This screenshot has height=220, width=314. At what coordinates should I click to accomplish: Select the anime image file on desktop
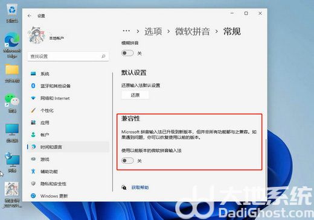point(12,194)
